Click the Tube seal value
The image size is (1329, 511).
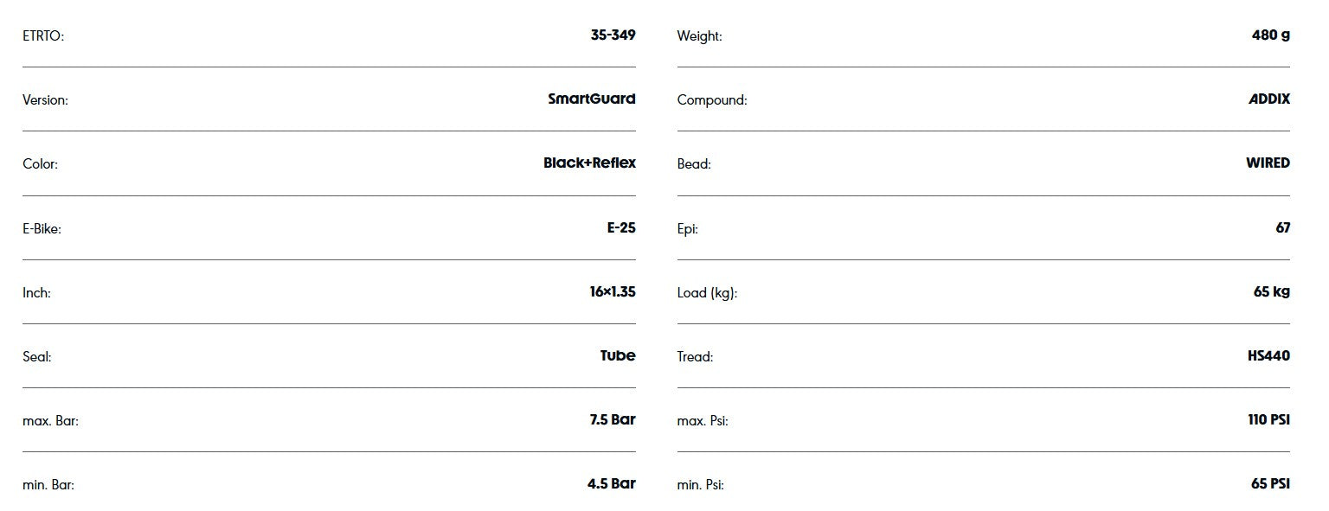pos(618,355)
